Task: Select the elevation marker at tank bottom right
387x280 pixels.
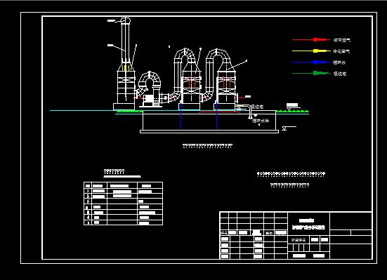Action: [x=289, y=128]
